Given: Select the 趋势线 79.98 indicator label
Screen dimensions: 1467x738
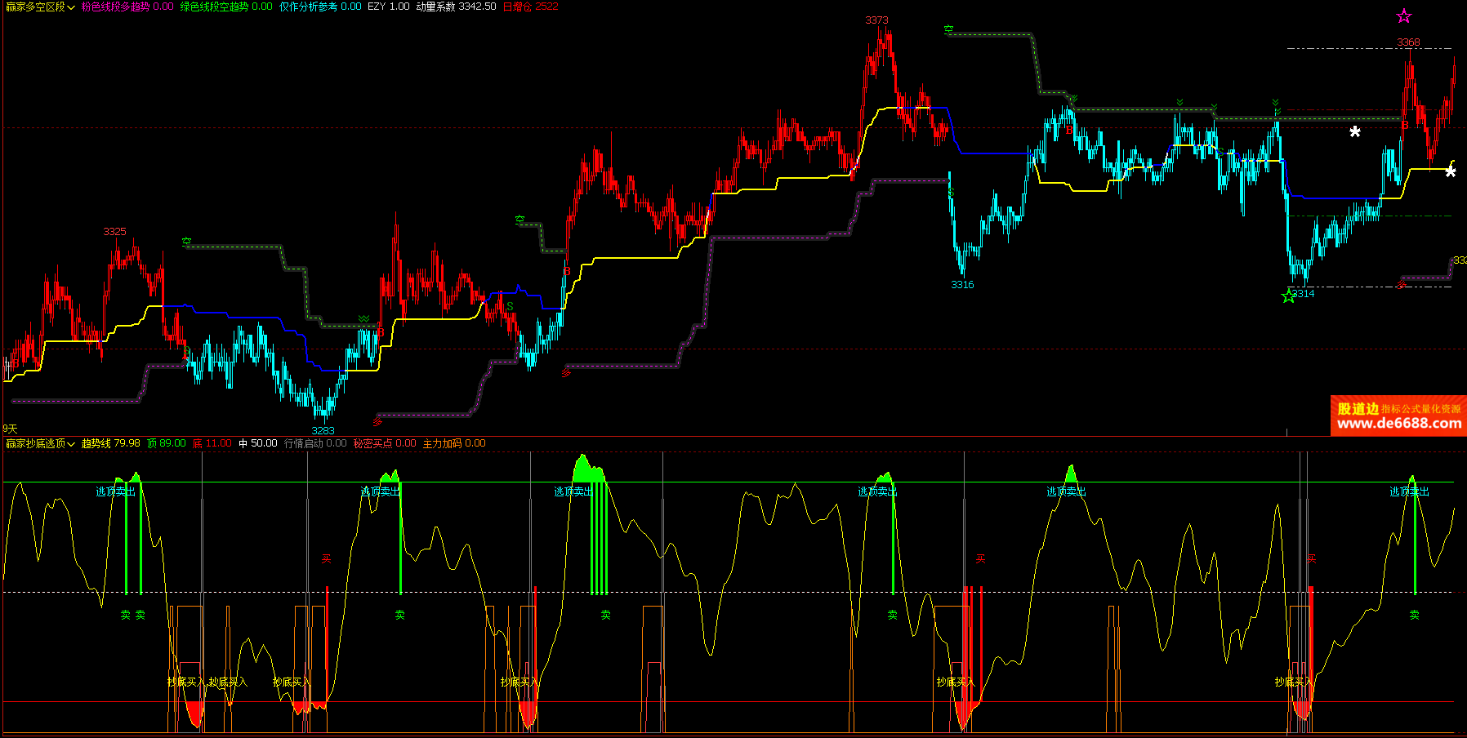Looking at the screenshot, I should point(110,443).
